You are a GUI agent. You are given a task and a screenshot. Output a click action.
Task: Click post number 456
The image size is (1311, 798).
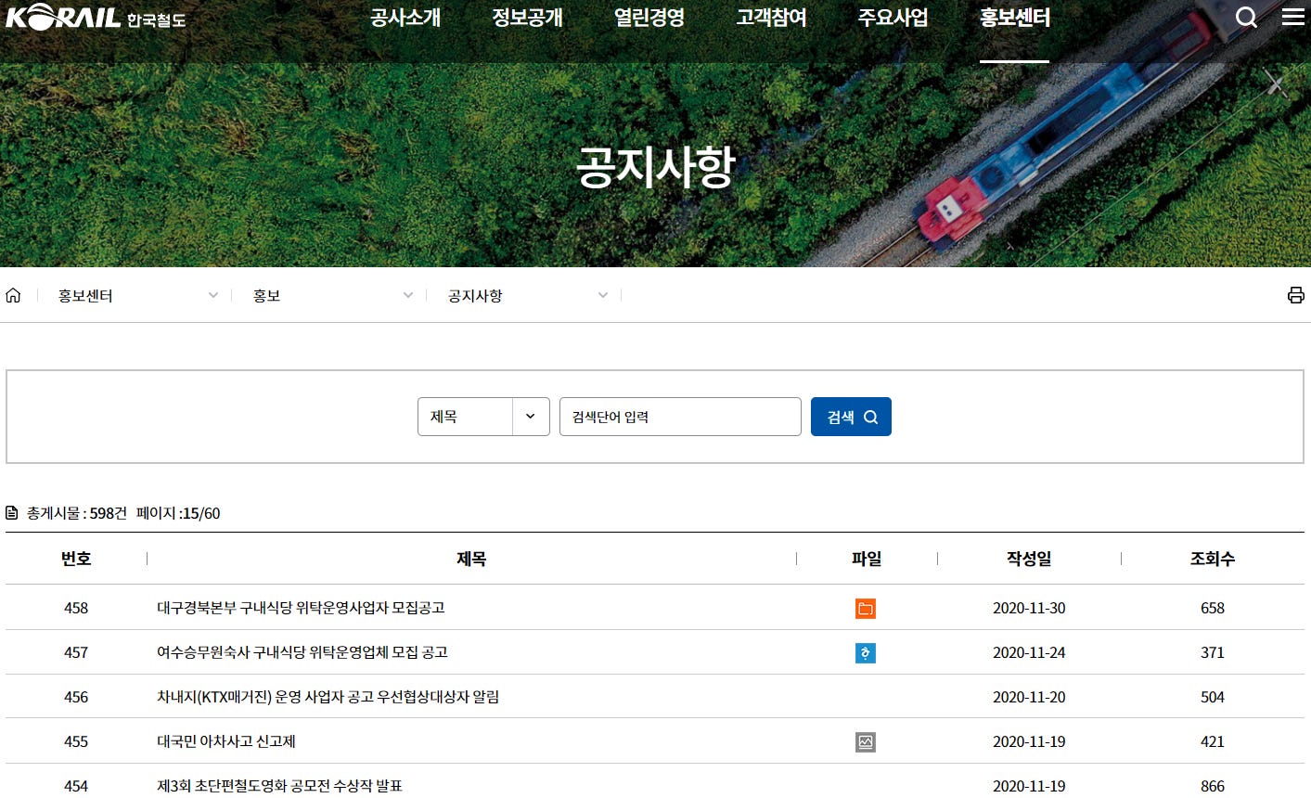(x=76, y=697)
